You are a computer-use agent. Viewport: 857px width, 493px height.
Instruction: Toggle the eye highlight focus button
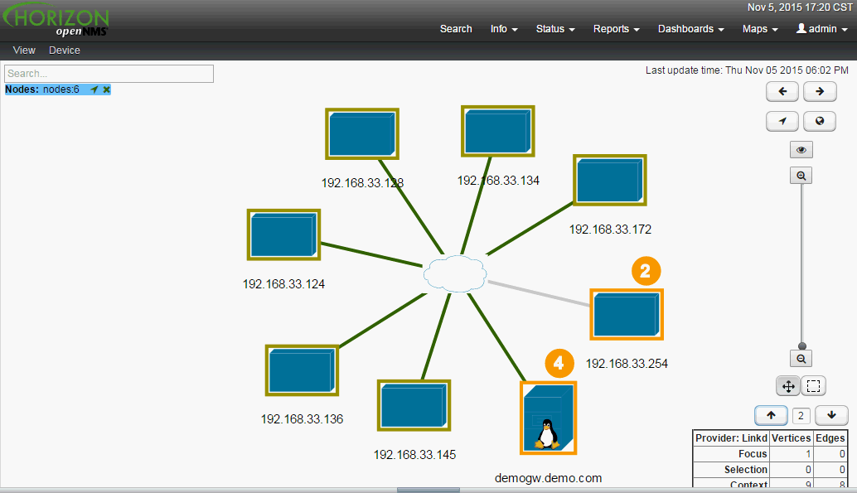point(801,150)
